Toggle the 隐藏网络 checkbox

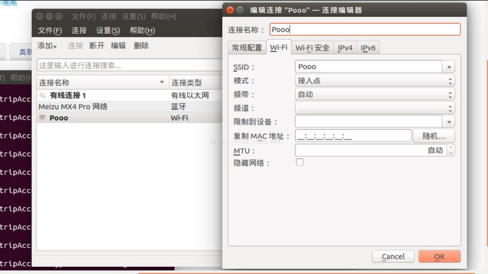300,162
